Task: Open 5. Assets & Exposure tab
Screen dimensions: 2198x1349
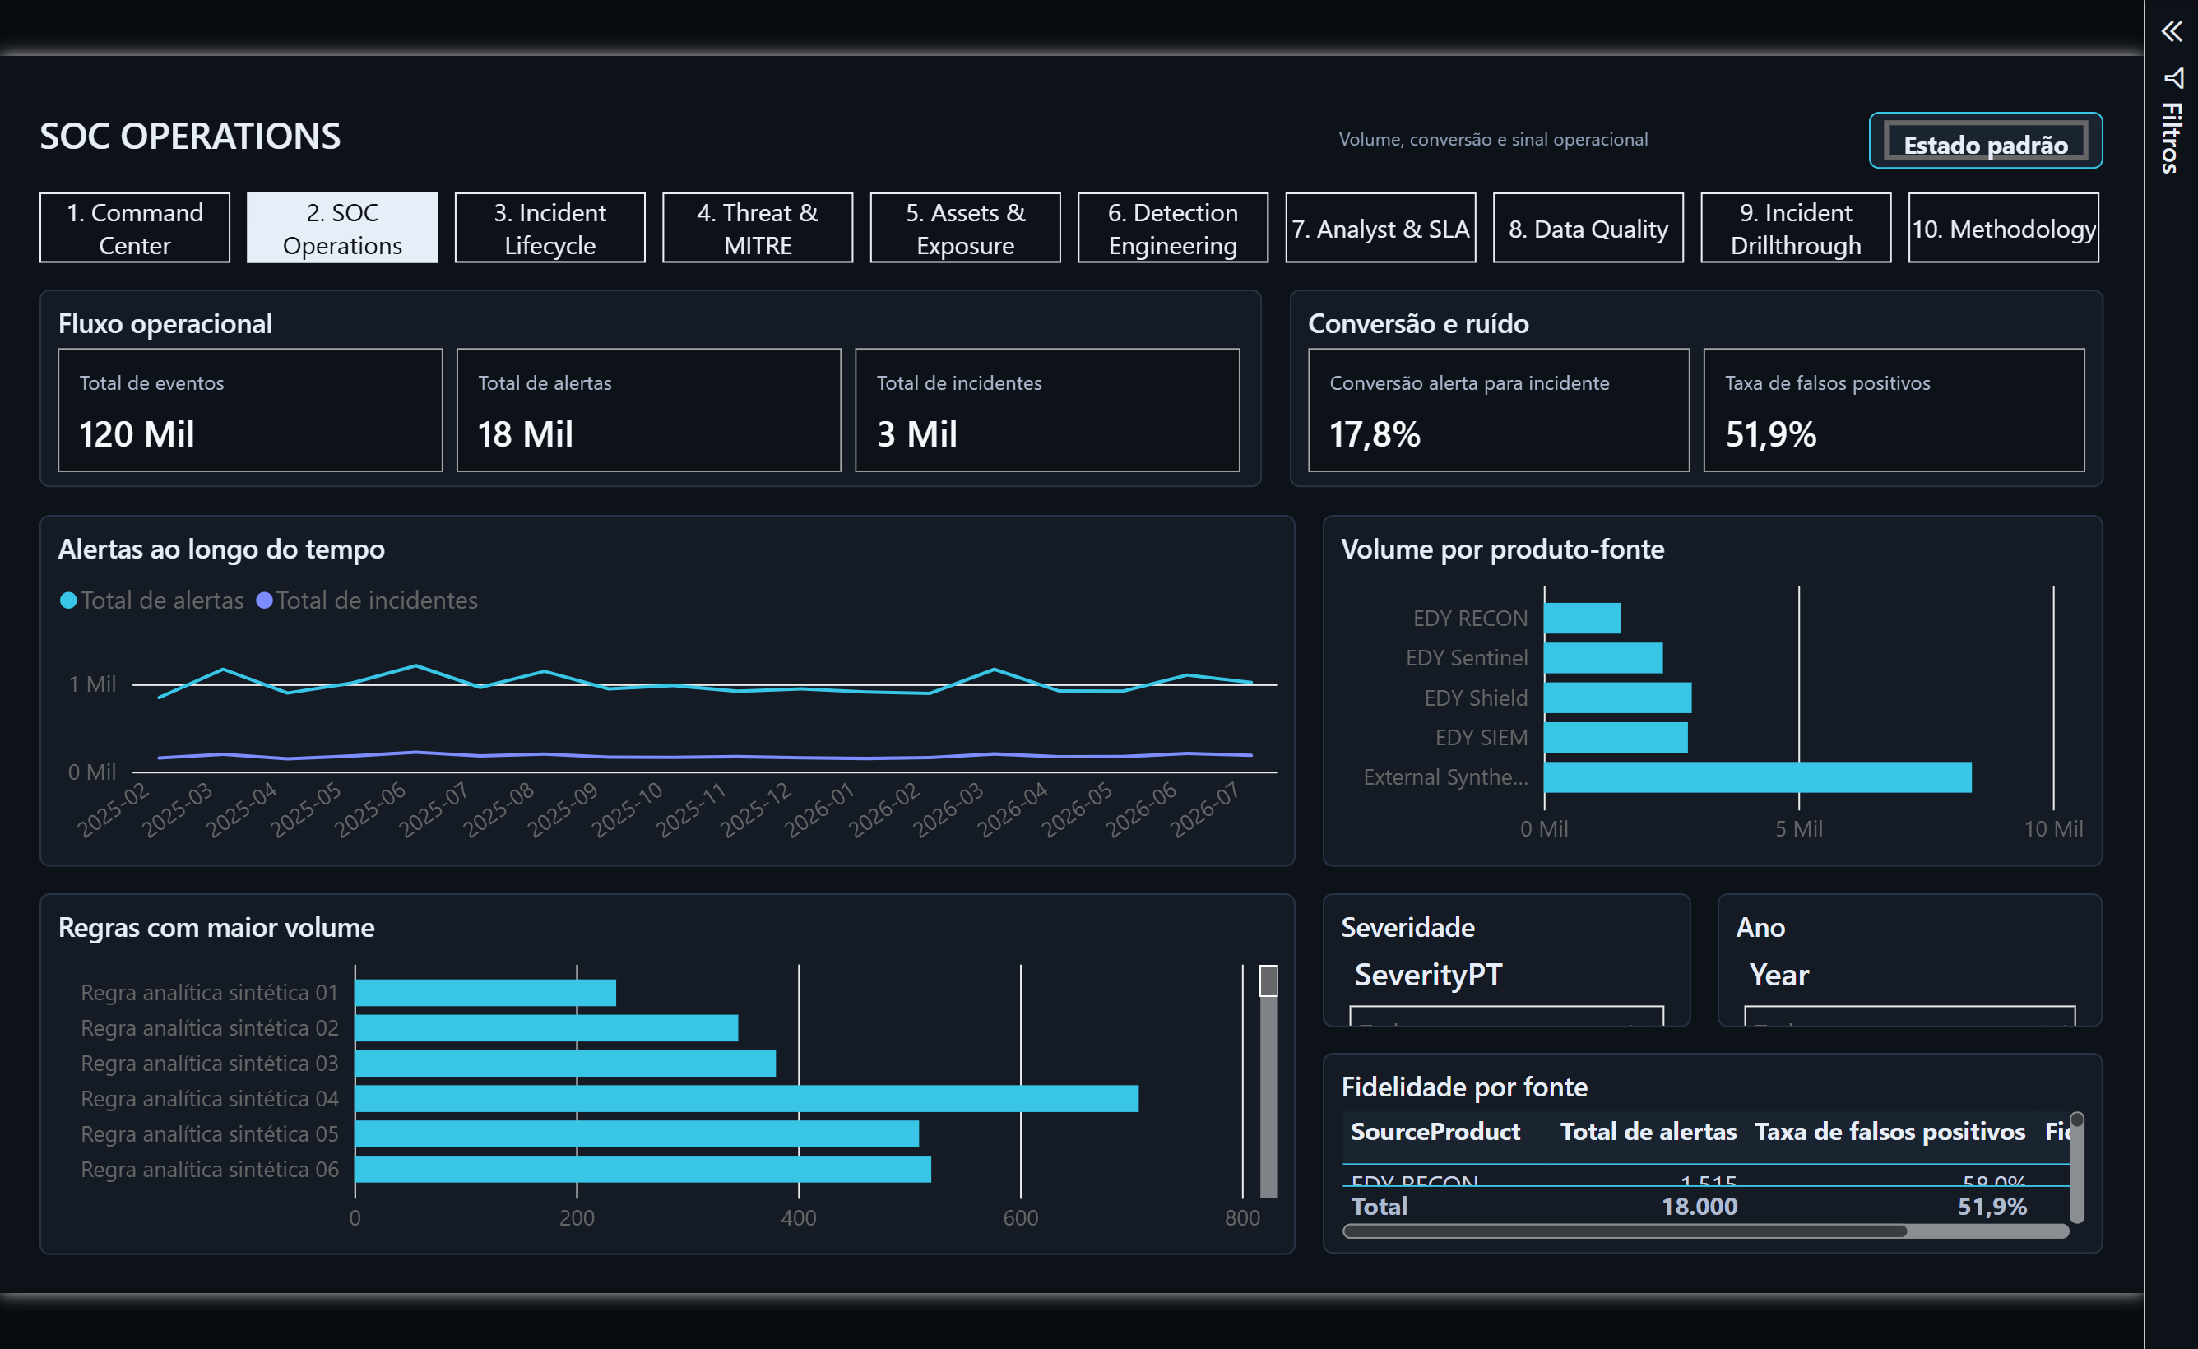Action: point(965,229)
